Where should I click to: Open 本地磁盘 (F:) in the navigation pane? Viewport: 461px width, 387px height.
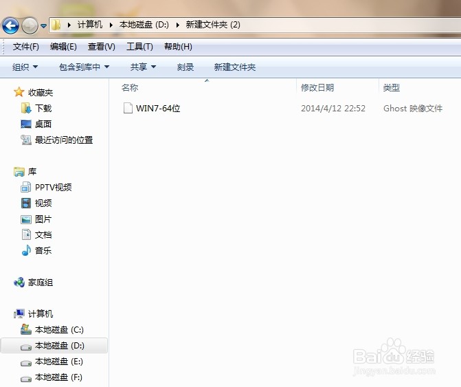(59, 377)
